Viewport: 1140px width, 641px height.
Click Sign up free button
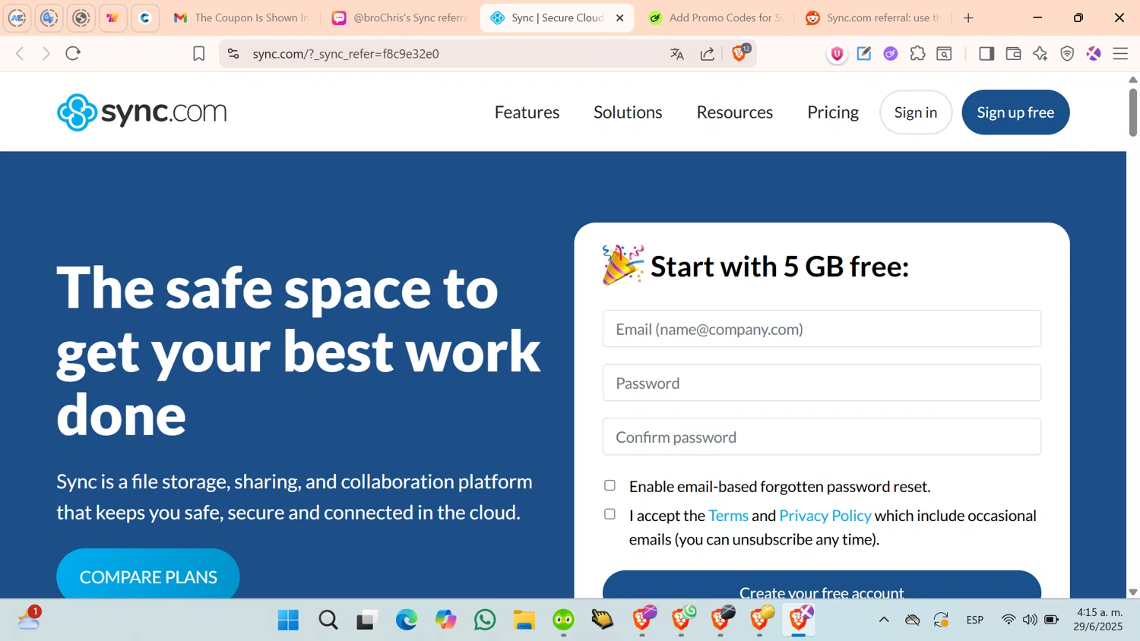(1015, 112)
